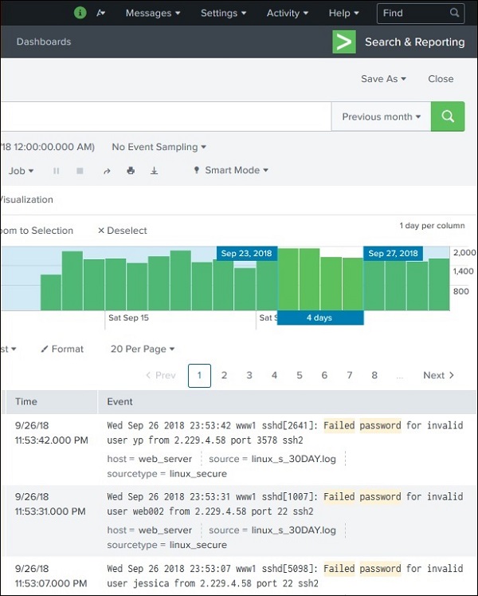478x596 pixels.
Task: Click the green search magnifier button
Action: pyautogui.click(x=448, y=116)
